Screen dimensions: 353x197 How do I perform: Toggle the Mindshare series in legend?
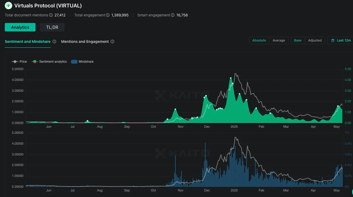(x=82, y=62)
